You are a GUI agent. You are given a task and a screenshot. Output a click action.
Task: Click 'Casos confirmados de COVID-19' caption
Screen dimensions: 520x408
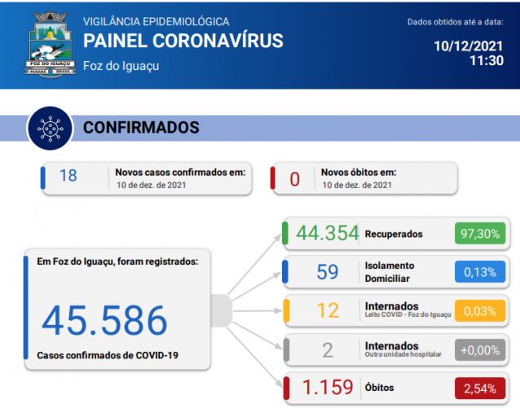(x=108, y=355)
